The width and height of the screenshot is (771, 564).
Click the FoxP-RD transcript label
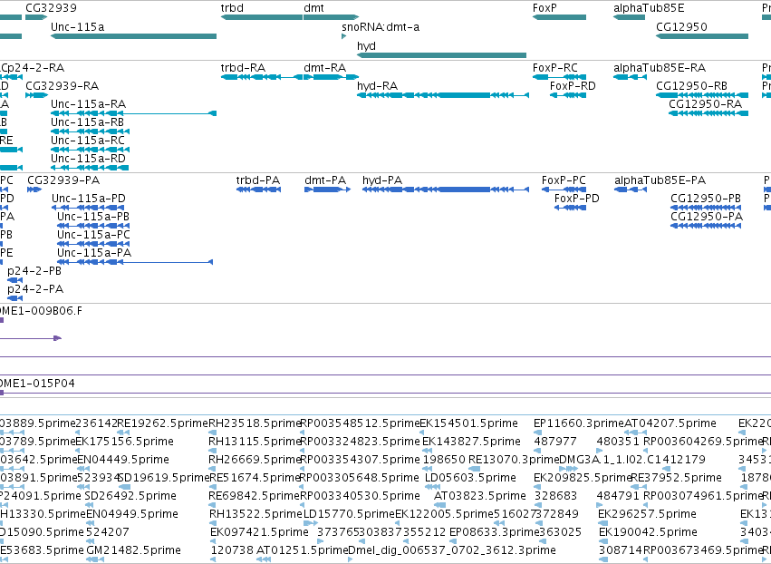pyautogui.click(x=573, y=85)
